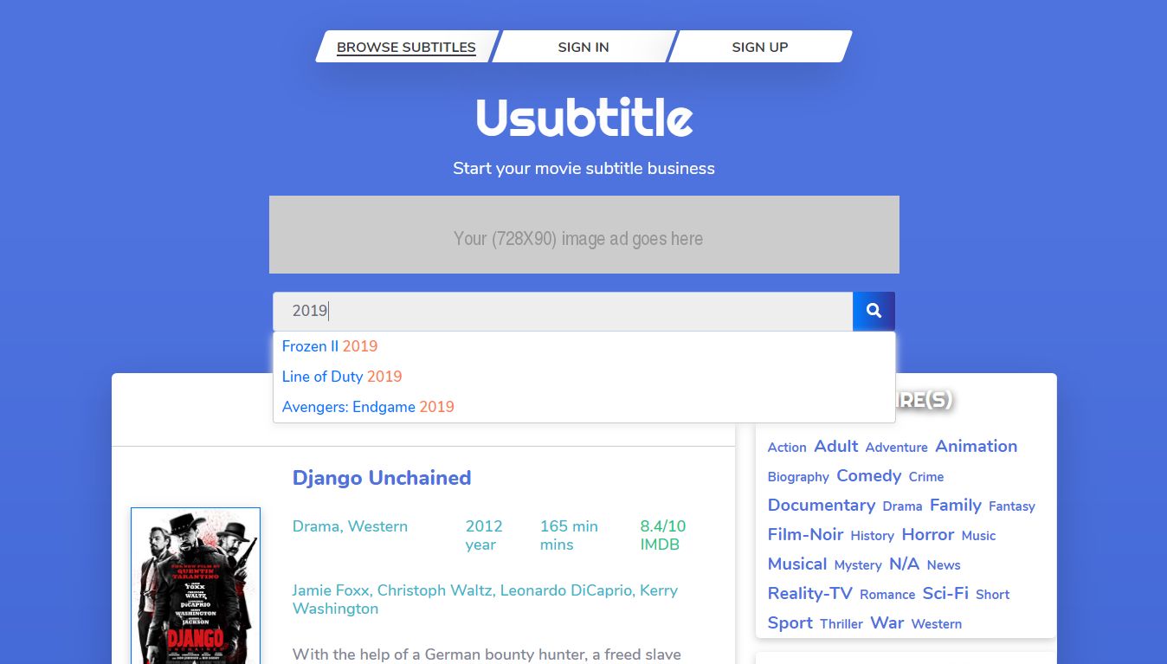
Task: Open the Comedy genre tag
Action: click(x=869, y=476)
